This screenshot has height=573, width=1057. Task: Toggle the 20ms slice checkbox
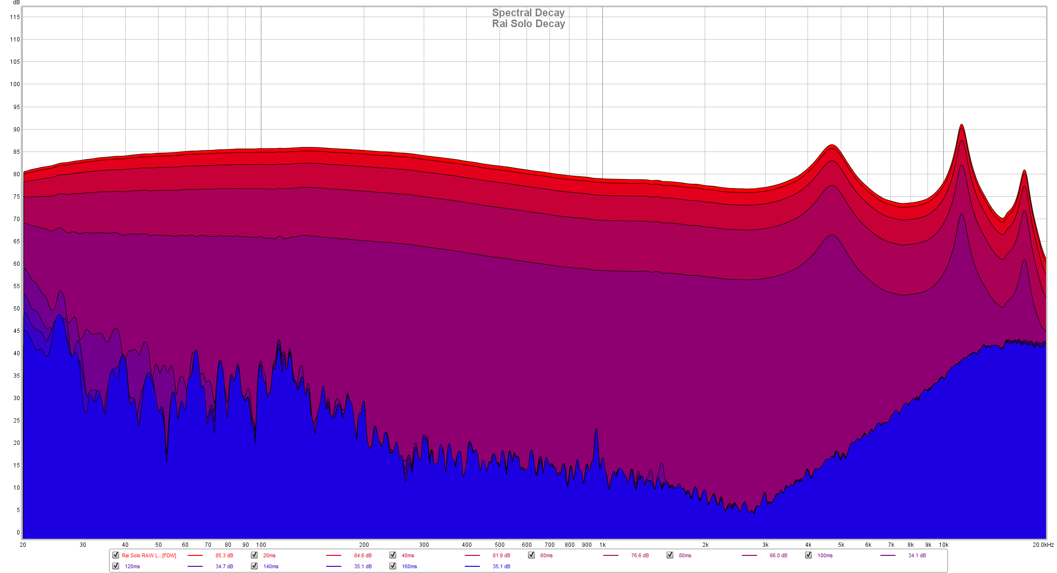pyautogui.click(x=254, y=555)
